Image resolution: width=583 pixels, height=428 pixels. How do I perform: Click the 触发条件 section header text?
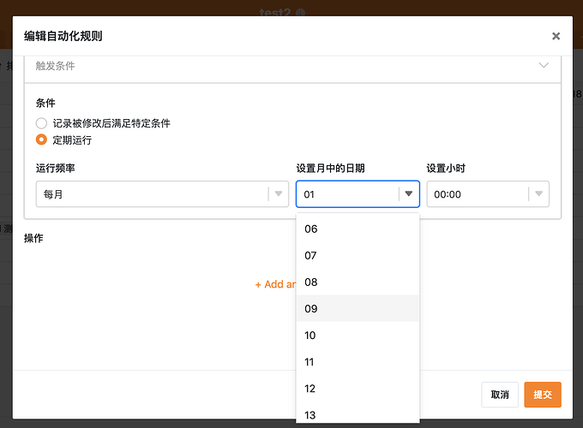(x=56, y=66)
